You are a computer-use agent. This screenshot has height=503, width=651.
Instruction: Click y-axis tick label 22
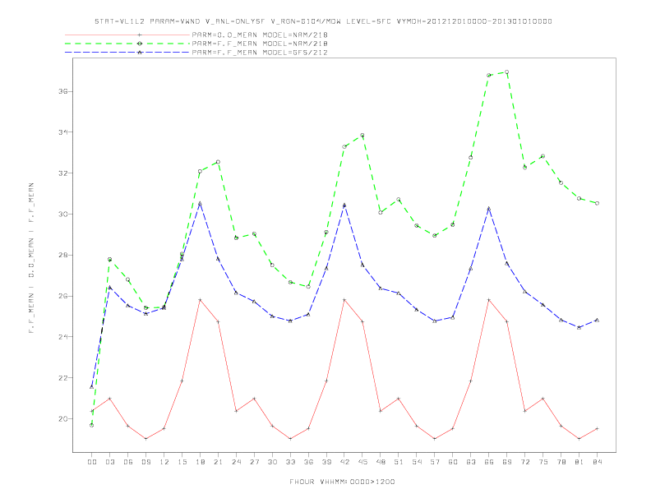pos(63,378)
